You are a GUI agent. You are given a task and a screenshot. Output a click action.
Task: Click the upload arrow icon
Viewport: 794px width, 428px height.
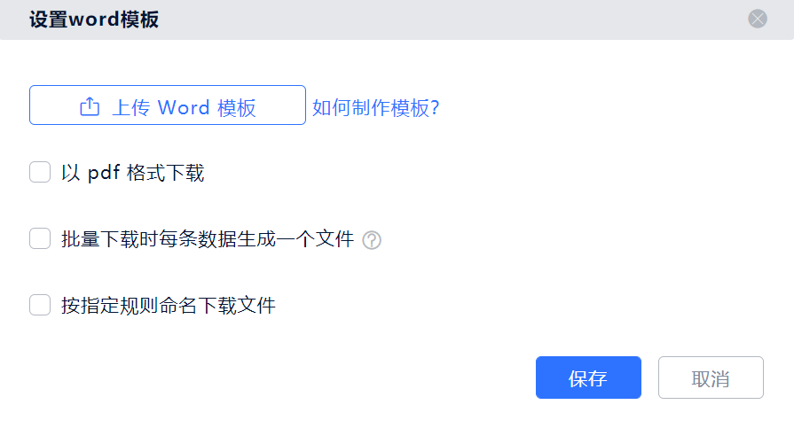[x=90, y=106]
